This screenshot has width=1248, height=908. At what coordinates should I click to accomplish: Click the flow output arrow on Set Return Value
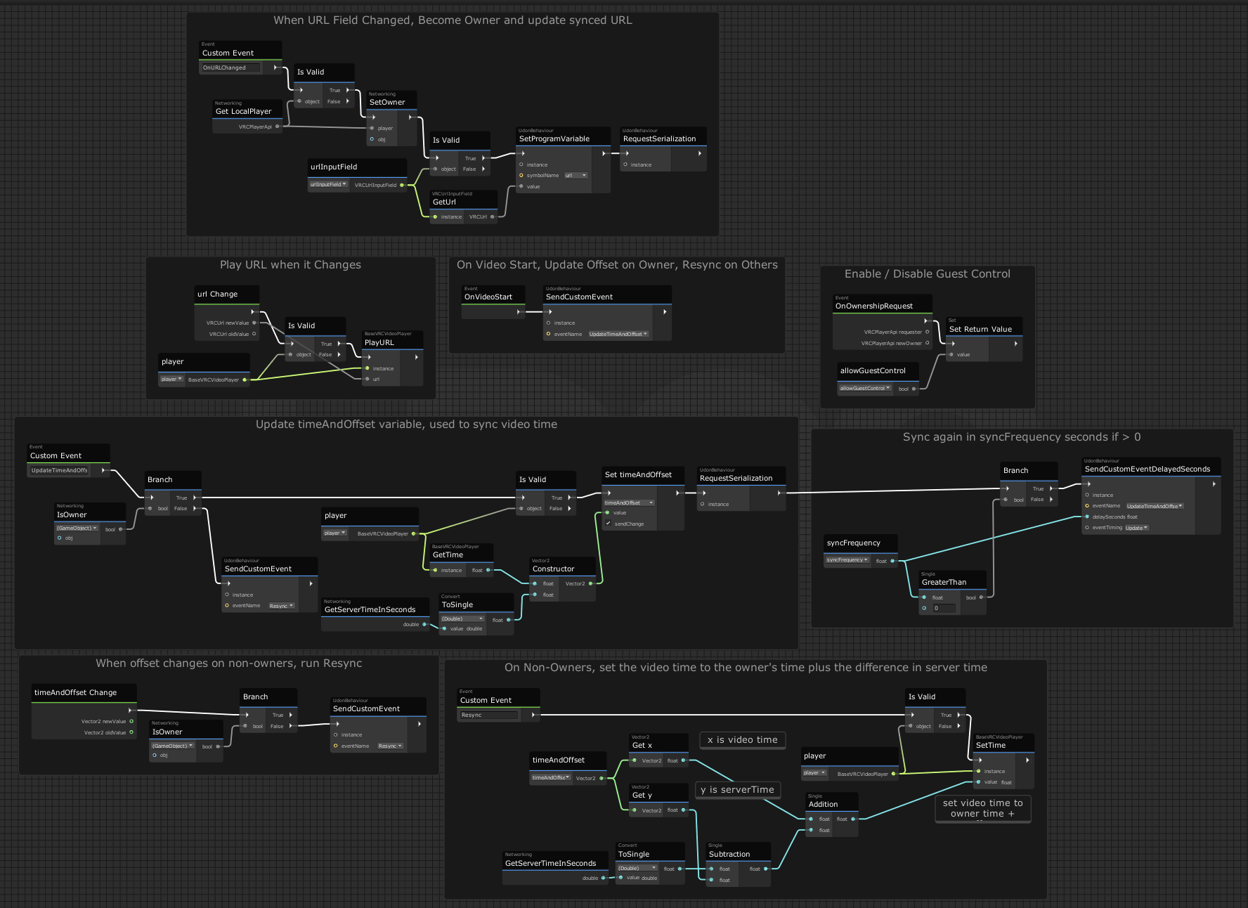1015,344
